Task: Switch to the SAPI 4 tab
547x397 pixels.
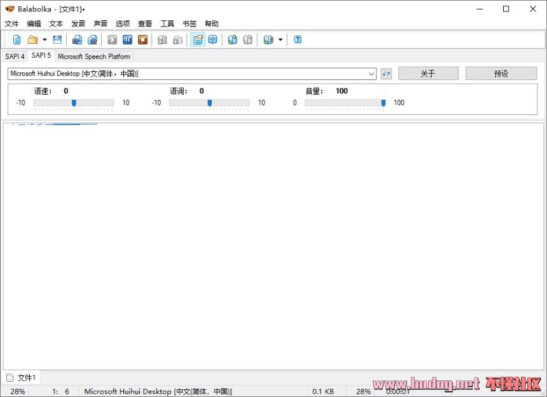Action: coord(15,56)
